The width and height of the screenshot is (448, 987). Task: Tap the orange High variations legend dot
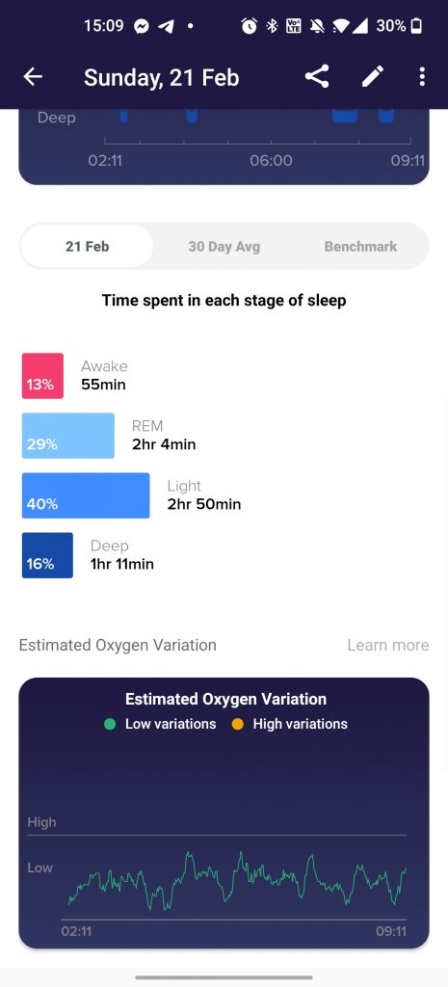point(237,725)
